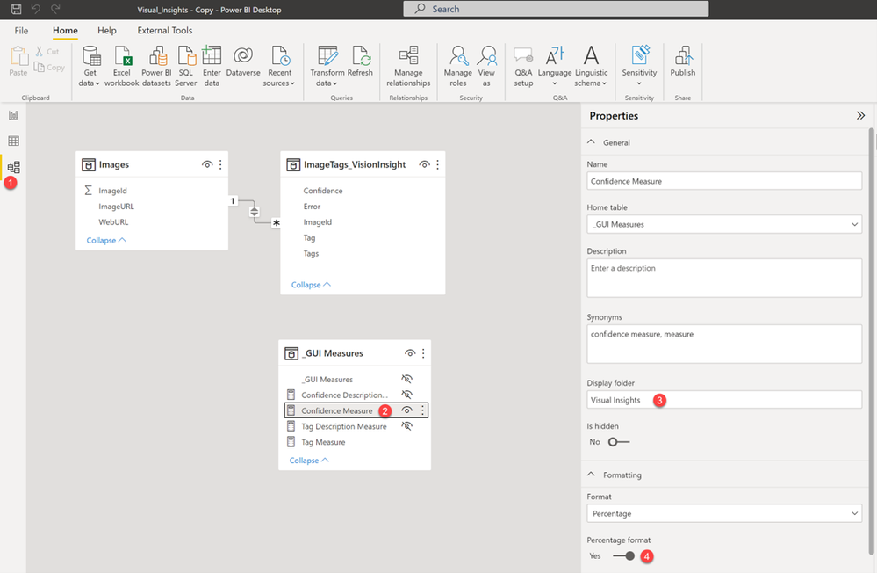
Task: Open the Get data source menu
Action: [x=90, y=66]
